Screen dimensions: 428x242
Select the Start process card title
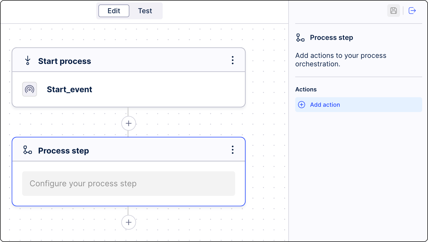(65, 61)
